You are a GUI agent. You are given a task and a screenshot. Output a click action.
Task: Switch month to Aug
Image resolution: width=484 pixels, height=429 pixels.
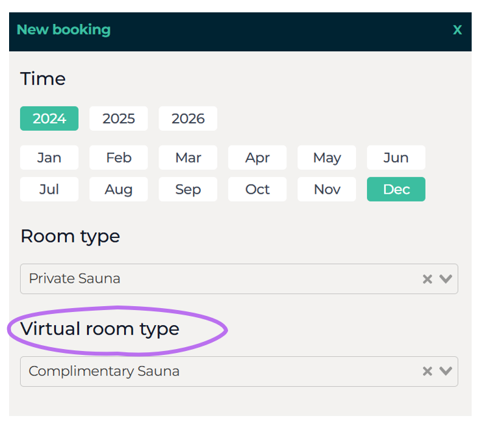[119, 189]
